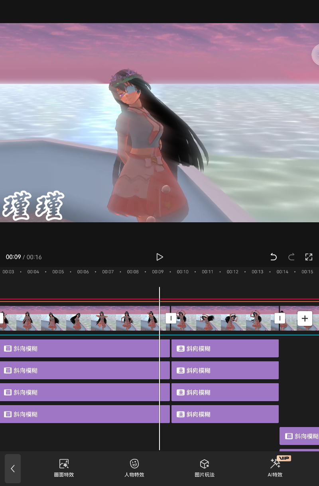Click the 00:12 mark on timeline ruler
319x486 pixels.
point(232,272)
